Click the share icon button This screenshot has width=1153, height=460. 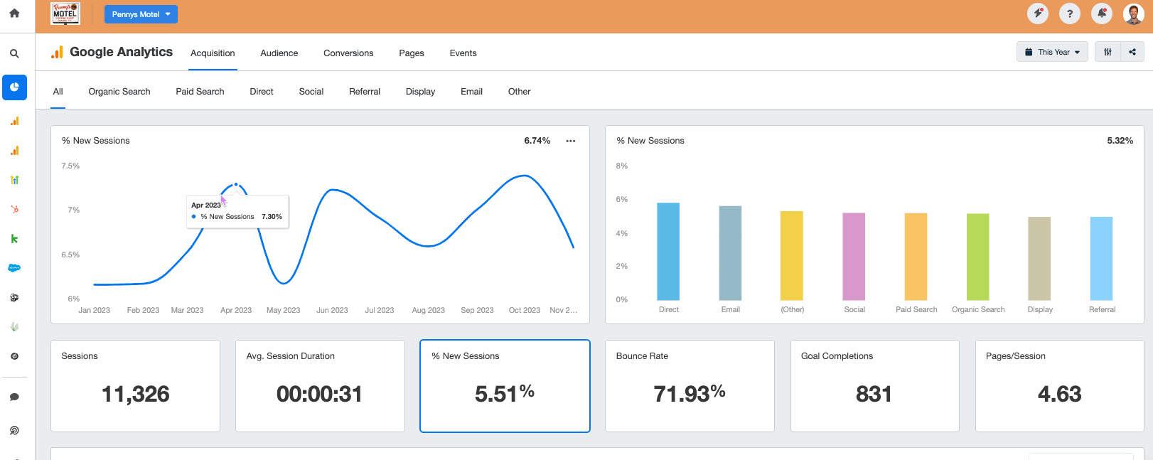pyautogui.click(x=1132, y=52)
